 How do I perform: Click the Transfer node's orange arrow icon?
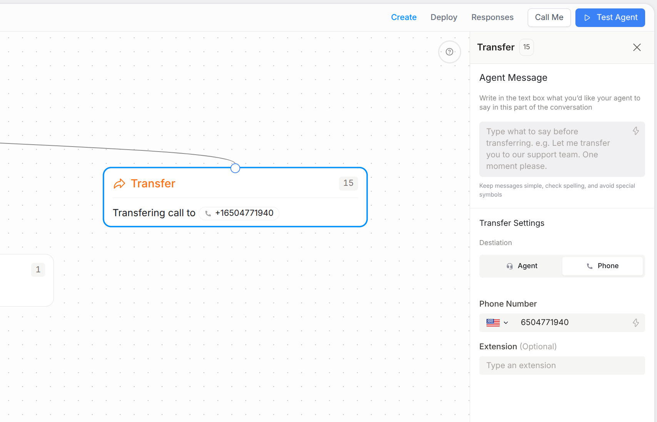[x=120, y=183]
